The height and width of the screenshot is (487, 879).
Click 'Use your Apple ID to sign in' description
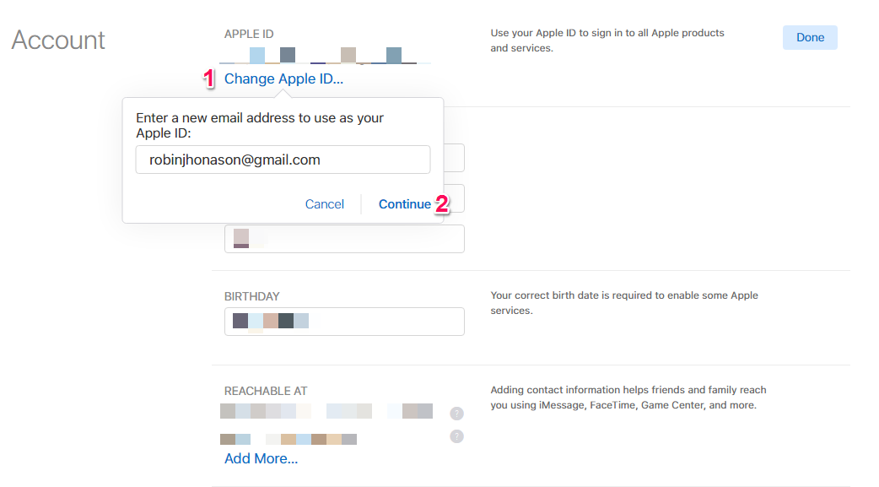(x=607, y=41)
